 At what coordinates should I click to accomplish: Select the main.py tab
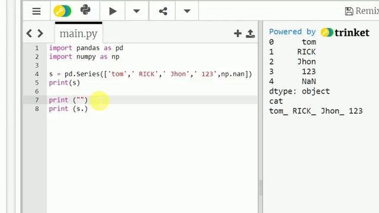pos(79,33)
